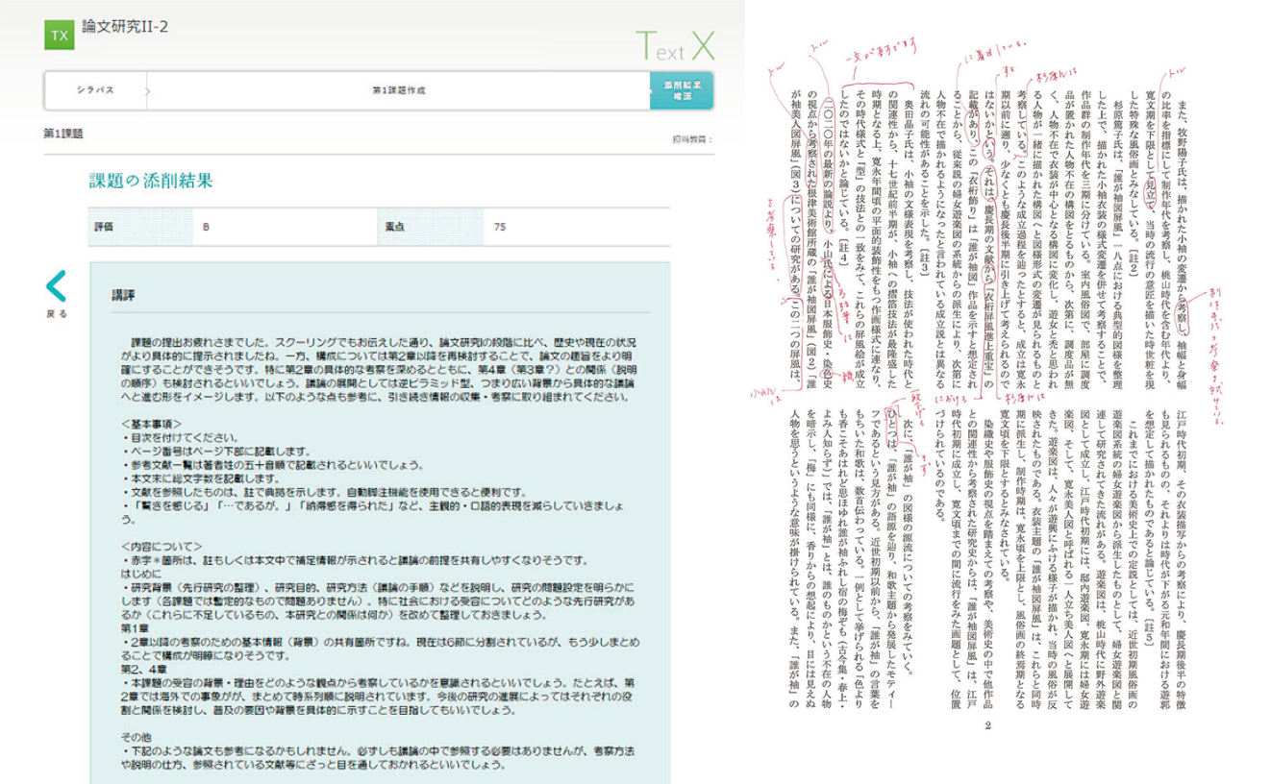
Task: Switch to the 第1課題作成 step
Action: point(398,90)
